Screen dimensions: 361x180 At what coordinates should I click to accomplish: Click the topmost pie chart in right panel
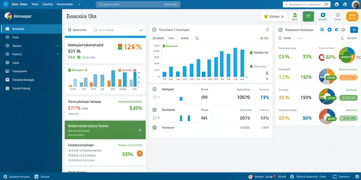click(x=347, y=55)
